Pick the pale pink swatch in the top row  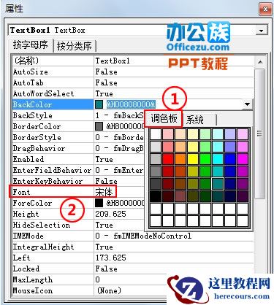point(168,134)
